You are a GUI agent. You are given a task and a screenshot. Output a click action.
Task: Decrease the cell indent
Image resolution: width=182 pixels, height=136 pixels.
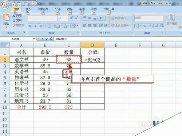click(x=101, y=26)
